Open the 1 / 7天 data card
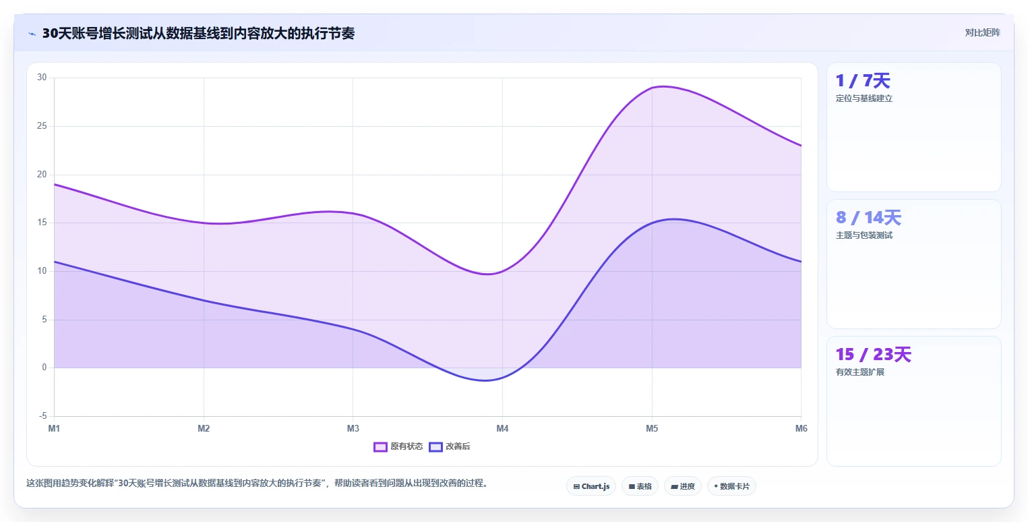1028x522 pixels. click(x=914, y=127)
